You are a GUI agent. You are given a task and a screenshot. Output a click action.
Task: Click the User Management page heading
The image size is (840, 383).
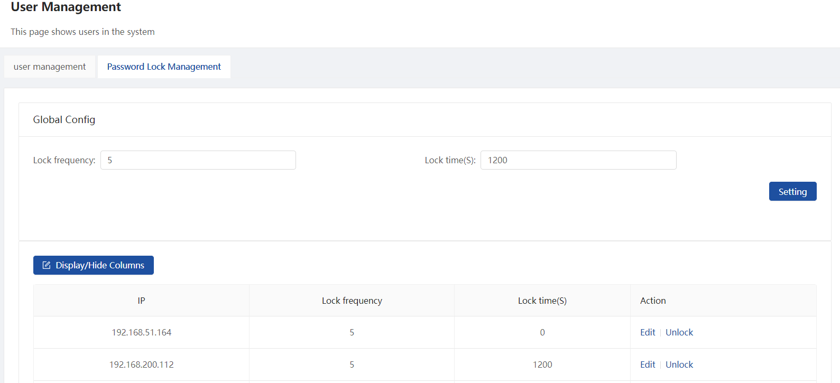click(x=66, y=7)
